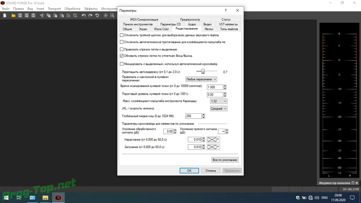
Task: Switch to the Wave Color tab
Action: tap(162, 29)
